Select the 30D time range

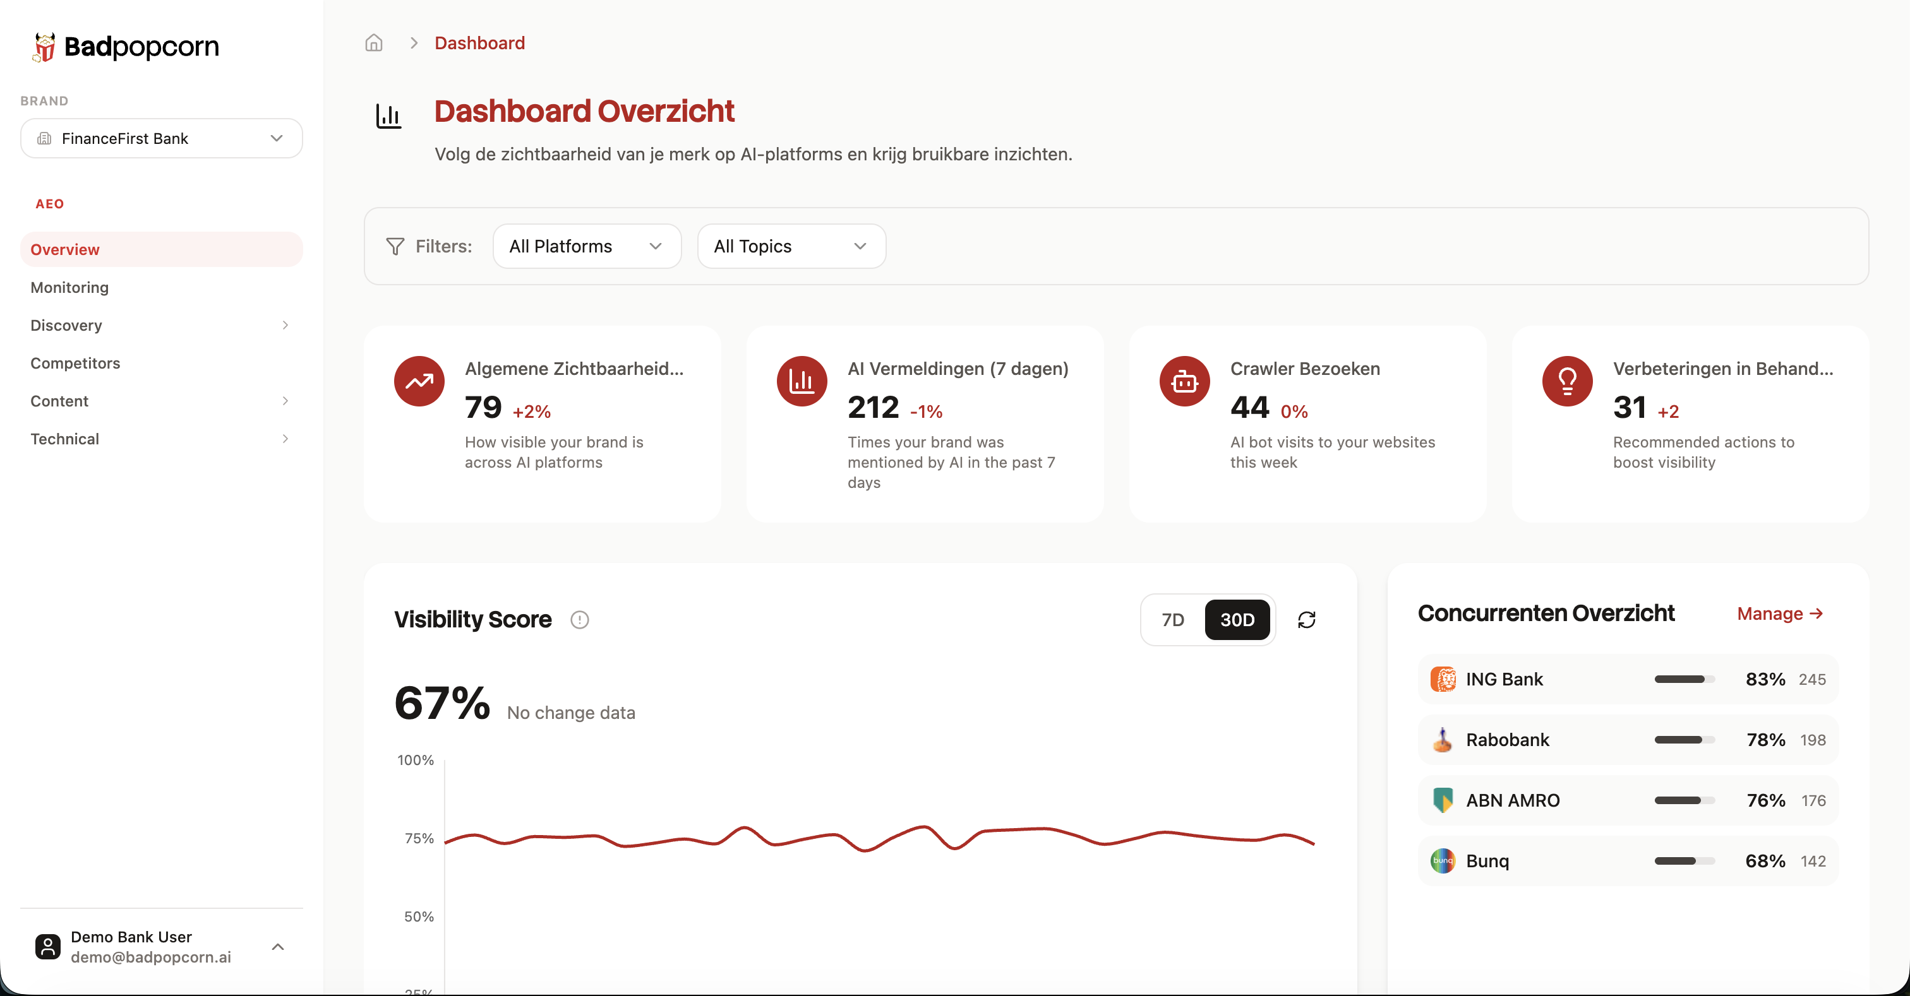(1237, 620)
